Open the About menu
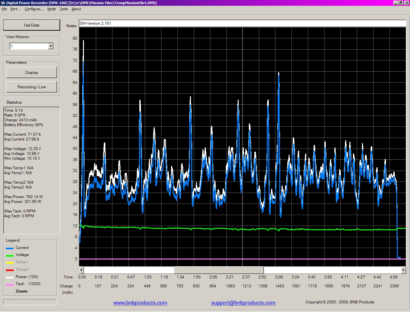 click(x=76, y=9)
